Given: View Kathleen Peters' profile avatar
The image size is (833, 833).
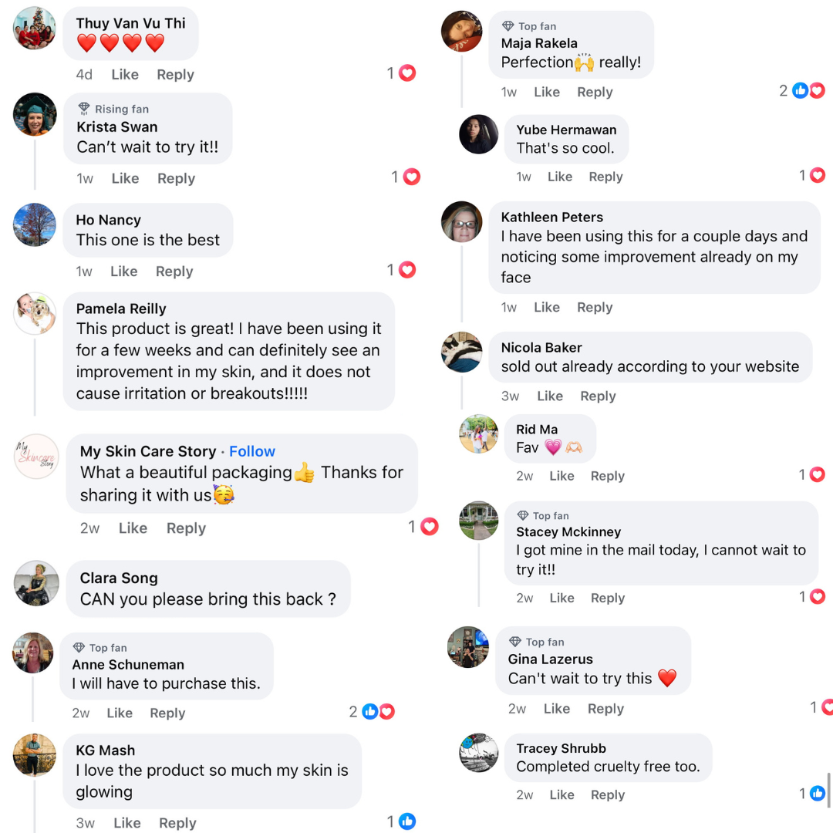Looking at the screenshot, I should (461, 222).
